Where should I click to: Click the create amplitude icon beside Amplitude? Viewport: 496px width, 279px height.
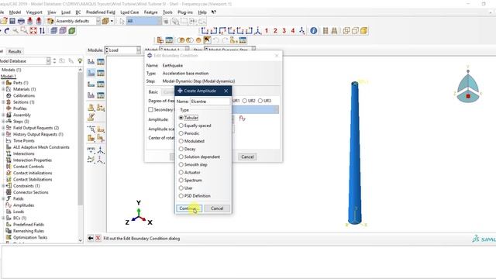tap(243, 119)
